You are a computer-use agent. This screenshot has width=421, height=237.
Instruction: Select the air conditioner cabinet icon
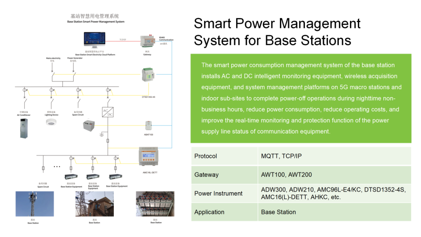(x=24, y=128)
